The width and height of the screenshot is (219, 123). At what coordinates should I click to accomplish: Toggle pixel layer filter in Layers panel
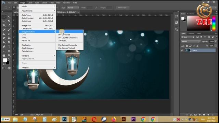tap(197, 37)
